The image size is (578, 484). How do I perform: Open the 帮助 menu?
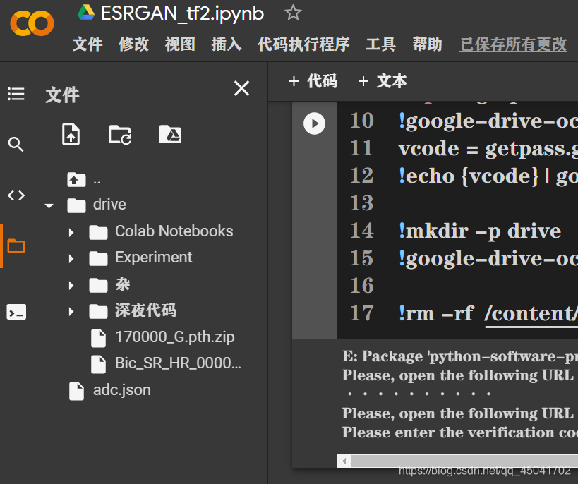[427, 44]
